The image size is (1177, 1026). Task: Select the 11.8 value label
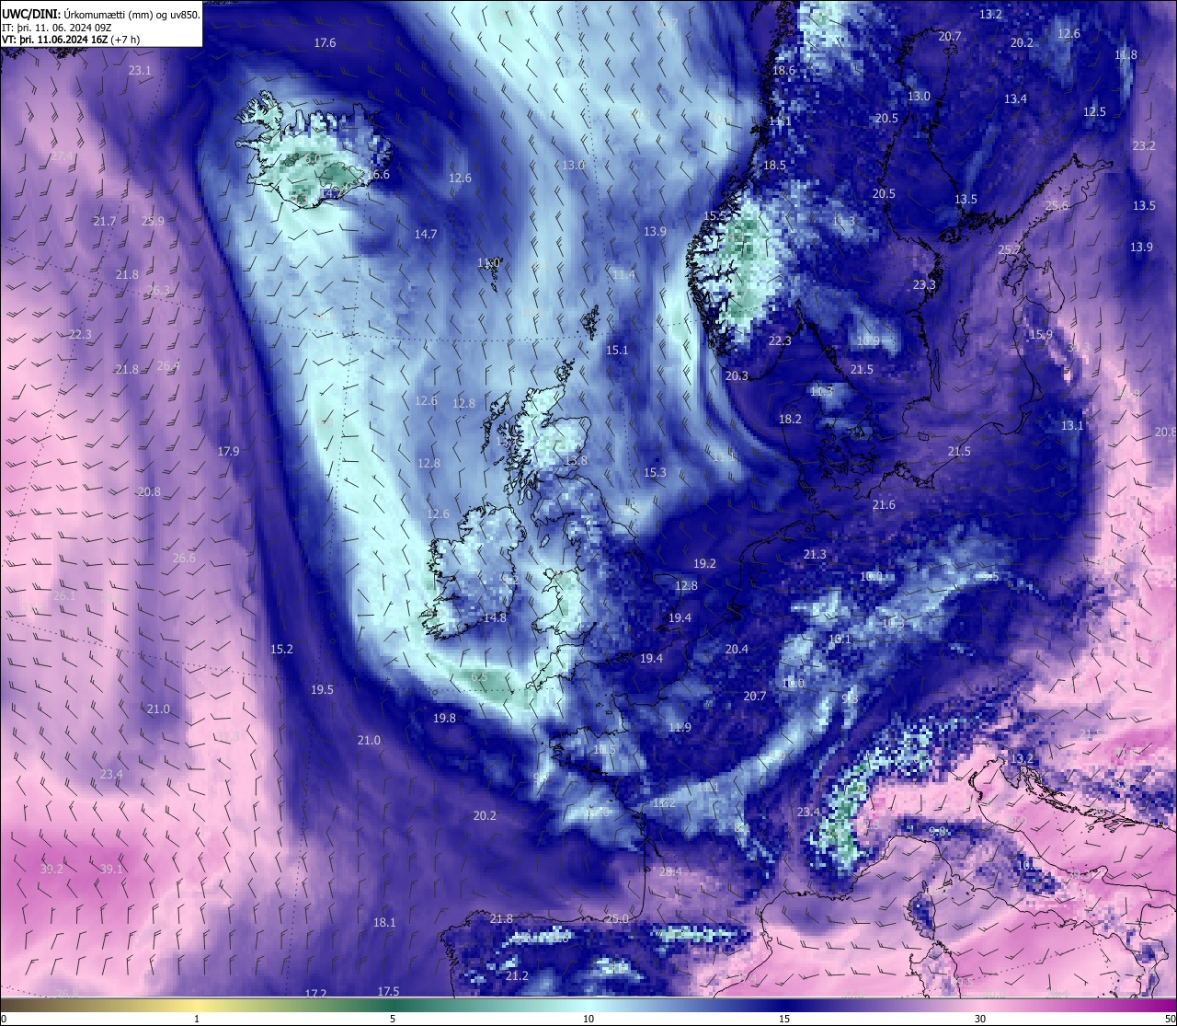[1126, 55]
